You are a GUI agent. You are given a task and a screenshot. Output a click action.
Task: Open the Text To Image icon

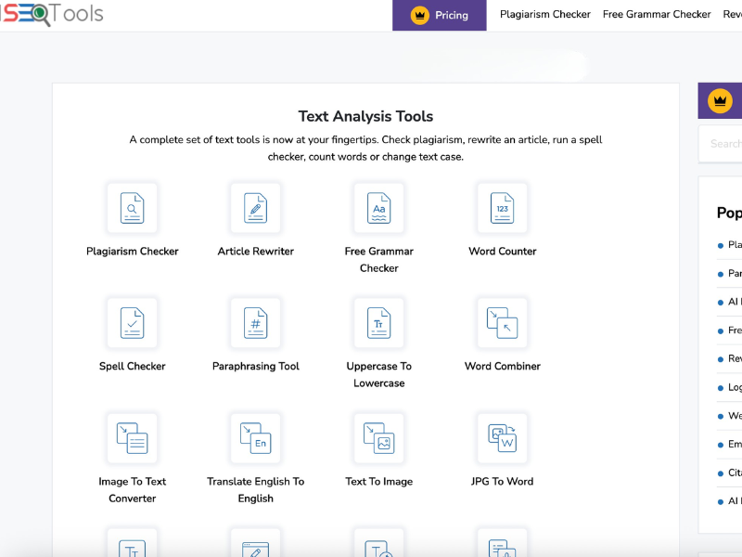tap(379, 438)
